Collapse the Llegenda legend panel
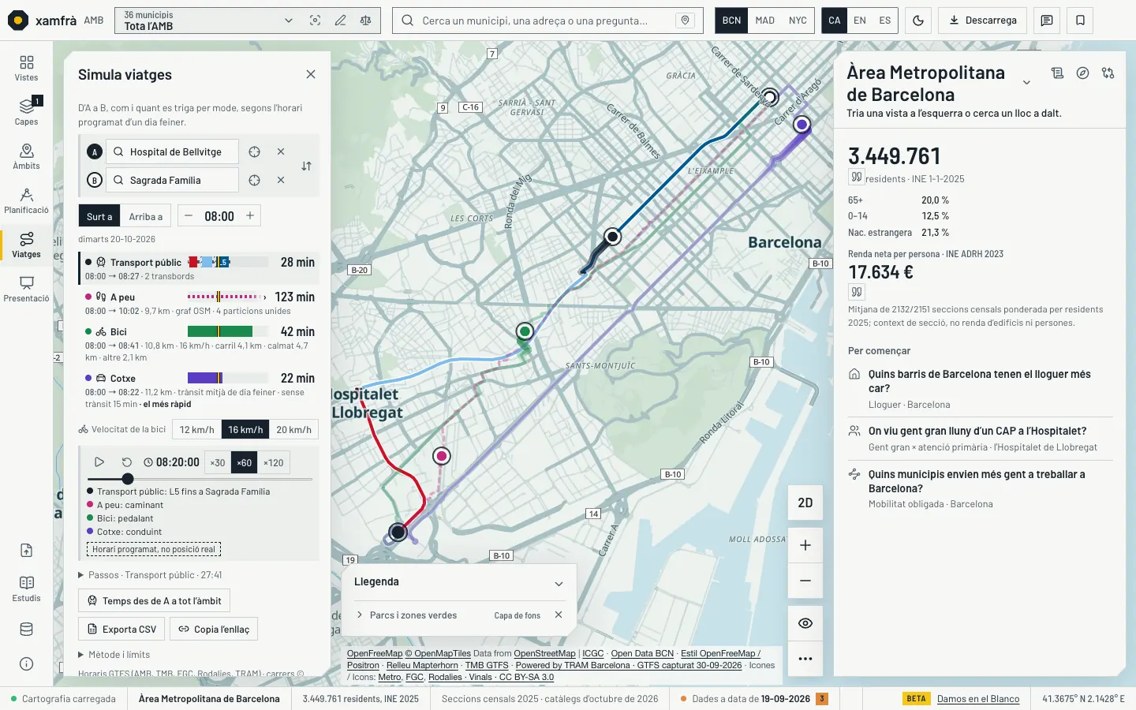This screenshot has height=710, width=1136. [x=559, y=584]
